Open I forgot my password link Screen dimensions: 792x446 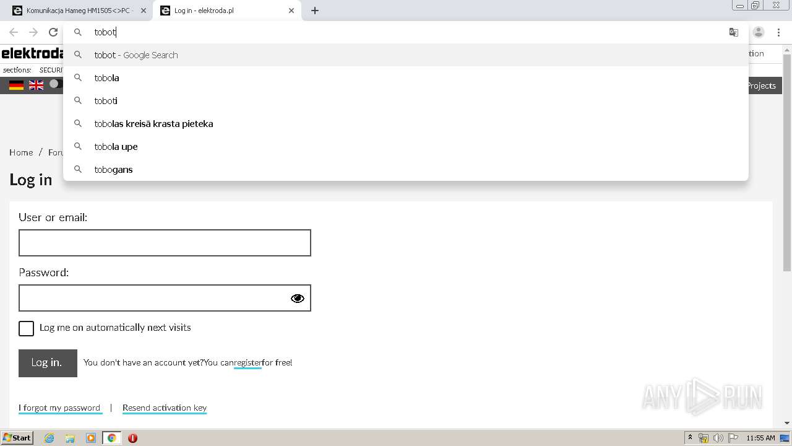pyautogui.click(x=59, y=408)
